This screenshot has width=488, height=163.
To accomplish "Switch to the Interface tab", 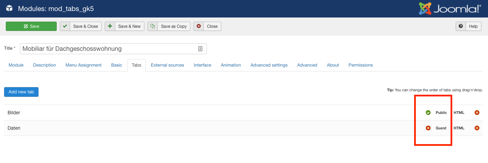I will pyautogui.click(x=202, y=65).
